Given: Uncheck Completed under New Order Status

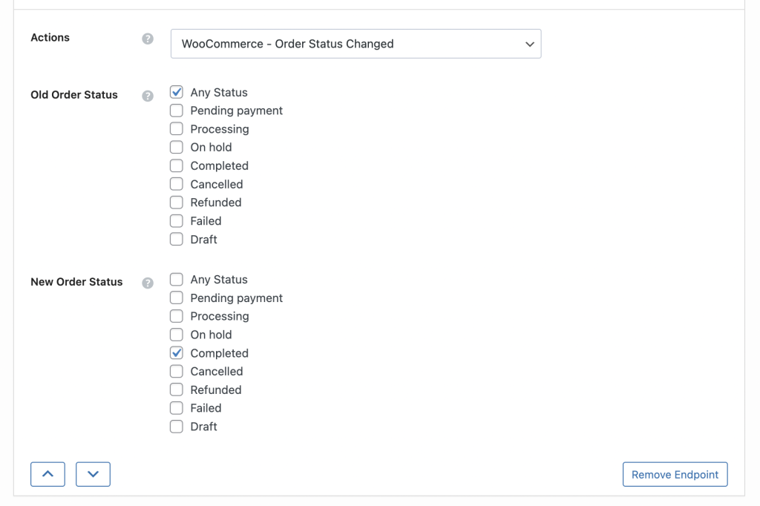Looking at the screenshot, I should click(x=176, y=352).
